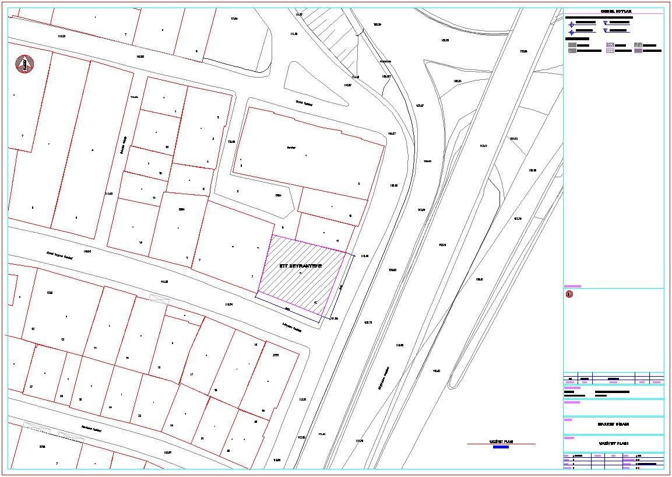Click the blue dimension line right of the hatched parcel

(x=343, y=287)
